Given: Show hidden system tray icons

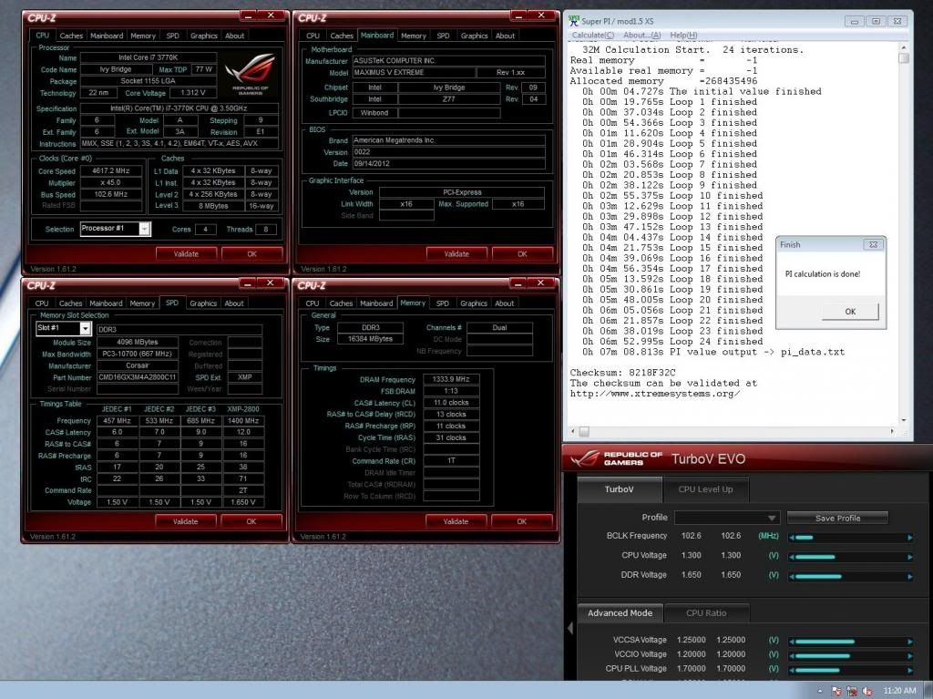Looking at the screenshot, I should pos(820,691).
